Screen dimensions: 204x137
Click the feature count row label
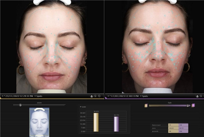click(x=156, y=125)
